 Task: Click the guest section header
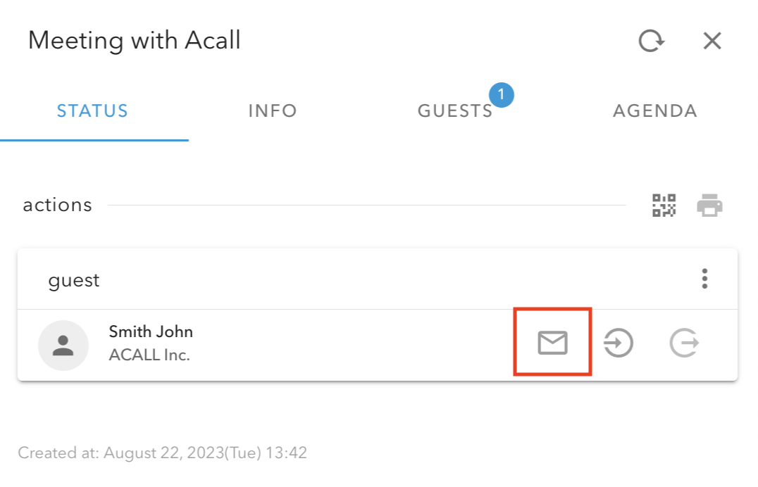pyautogui.click(x=74, y=280)
